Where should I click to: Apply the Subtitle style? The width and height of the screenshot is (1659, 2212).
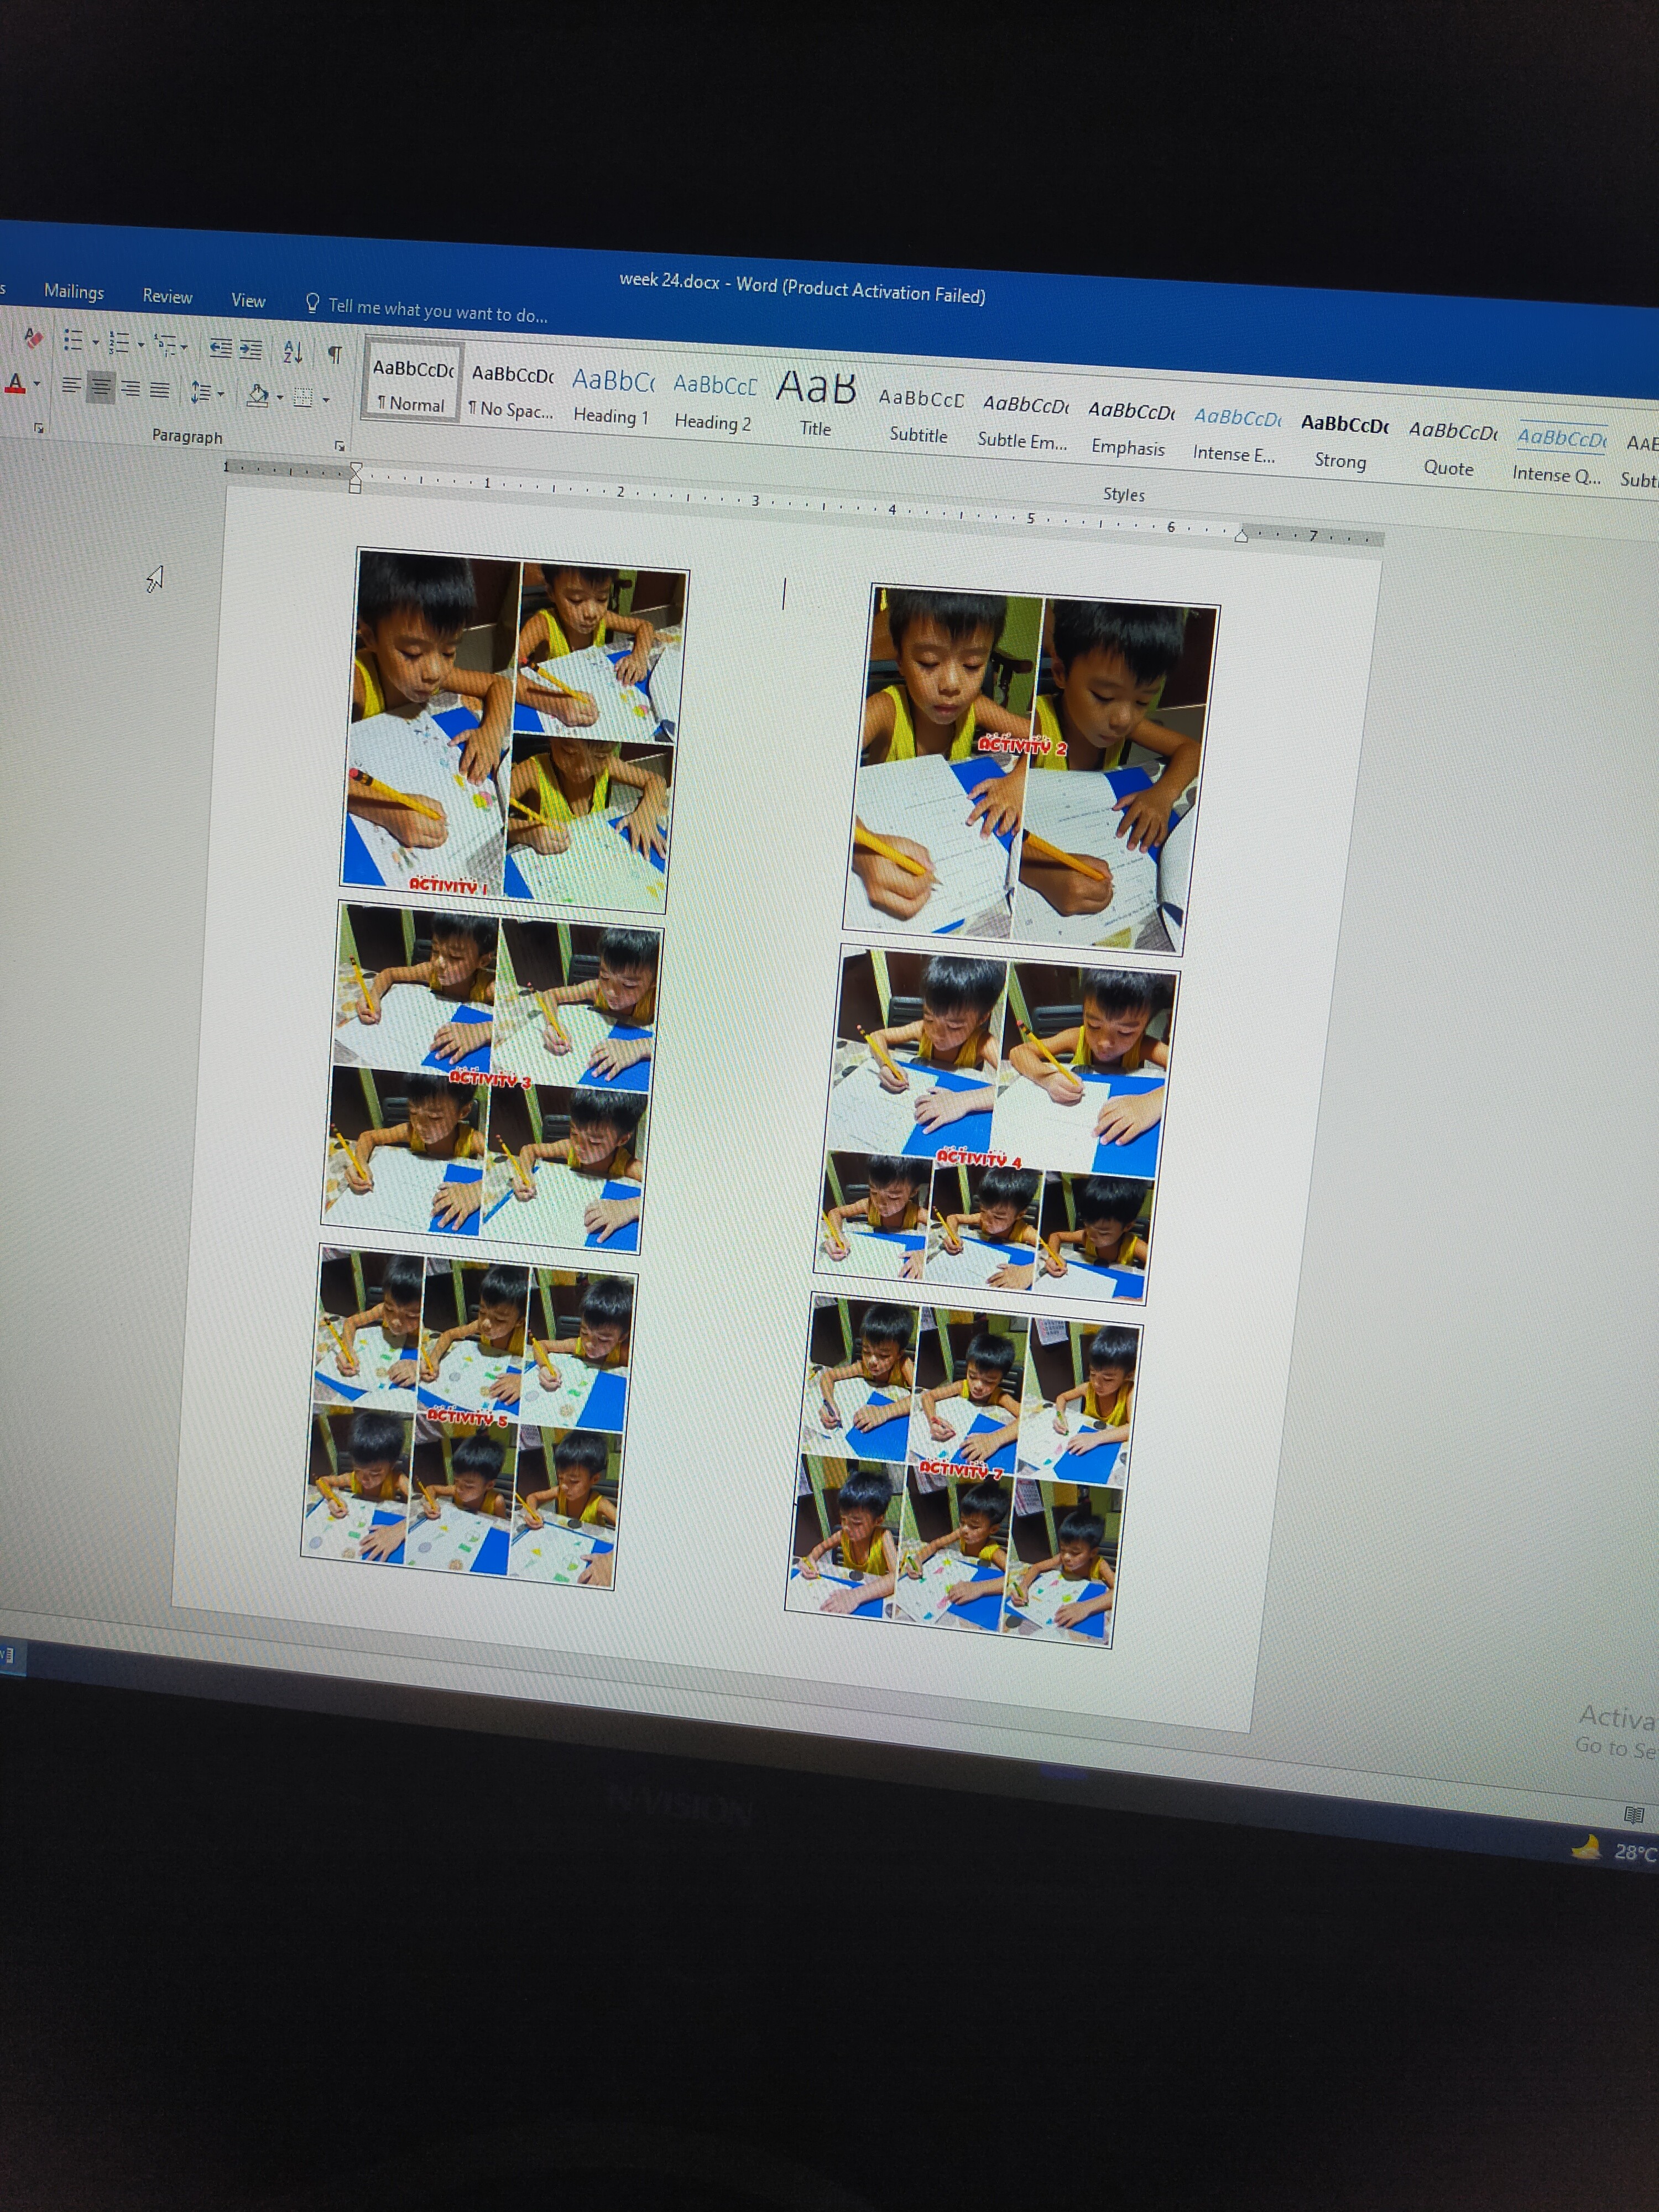(x=920, y=415)
